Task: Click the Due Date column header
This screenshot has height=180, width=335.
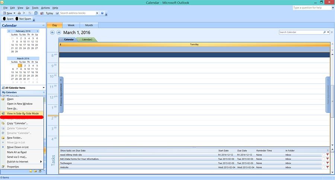Action: click(x=242, y=151)
